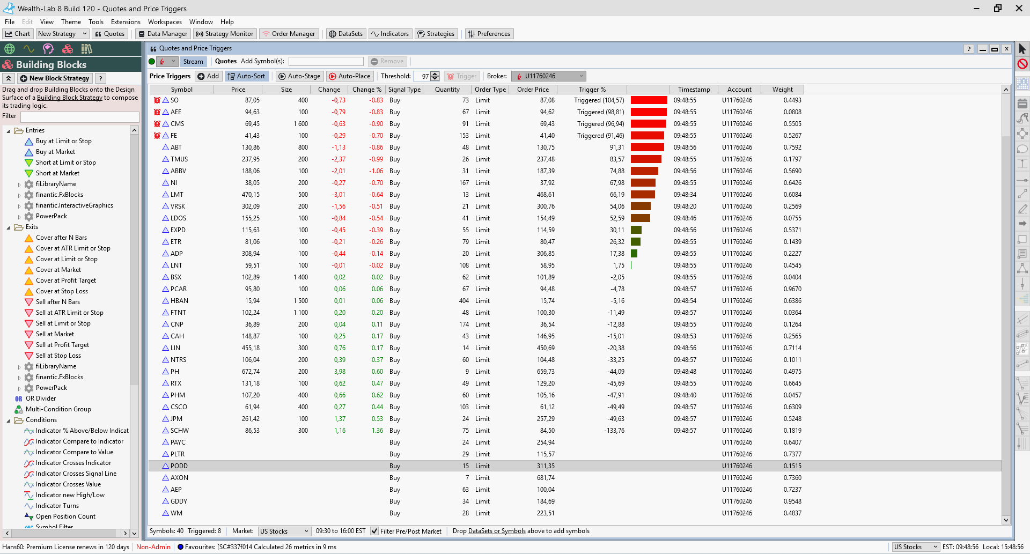Collapse the Conditions tree folder

9,420
